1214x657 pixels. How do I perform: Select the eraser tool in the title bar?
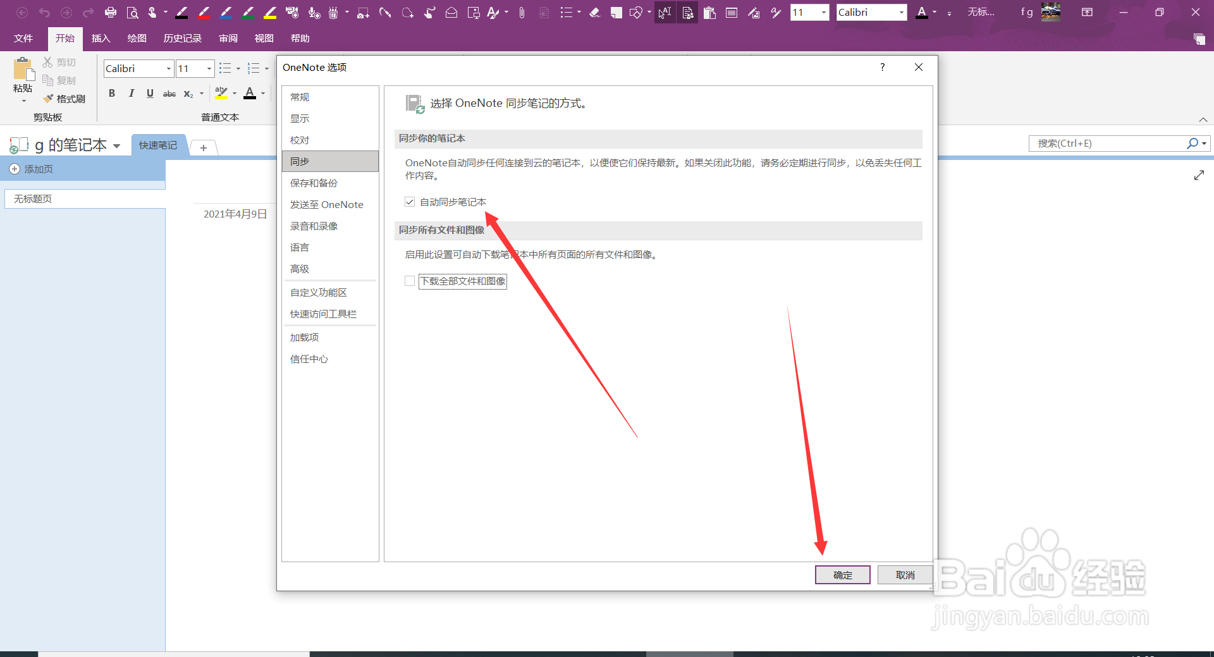(x=594, y=12)
